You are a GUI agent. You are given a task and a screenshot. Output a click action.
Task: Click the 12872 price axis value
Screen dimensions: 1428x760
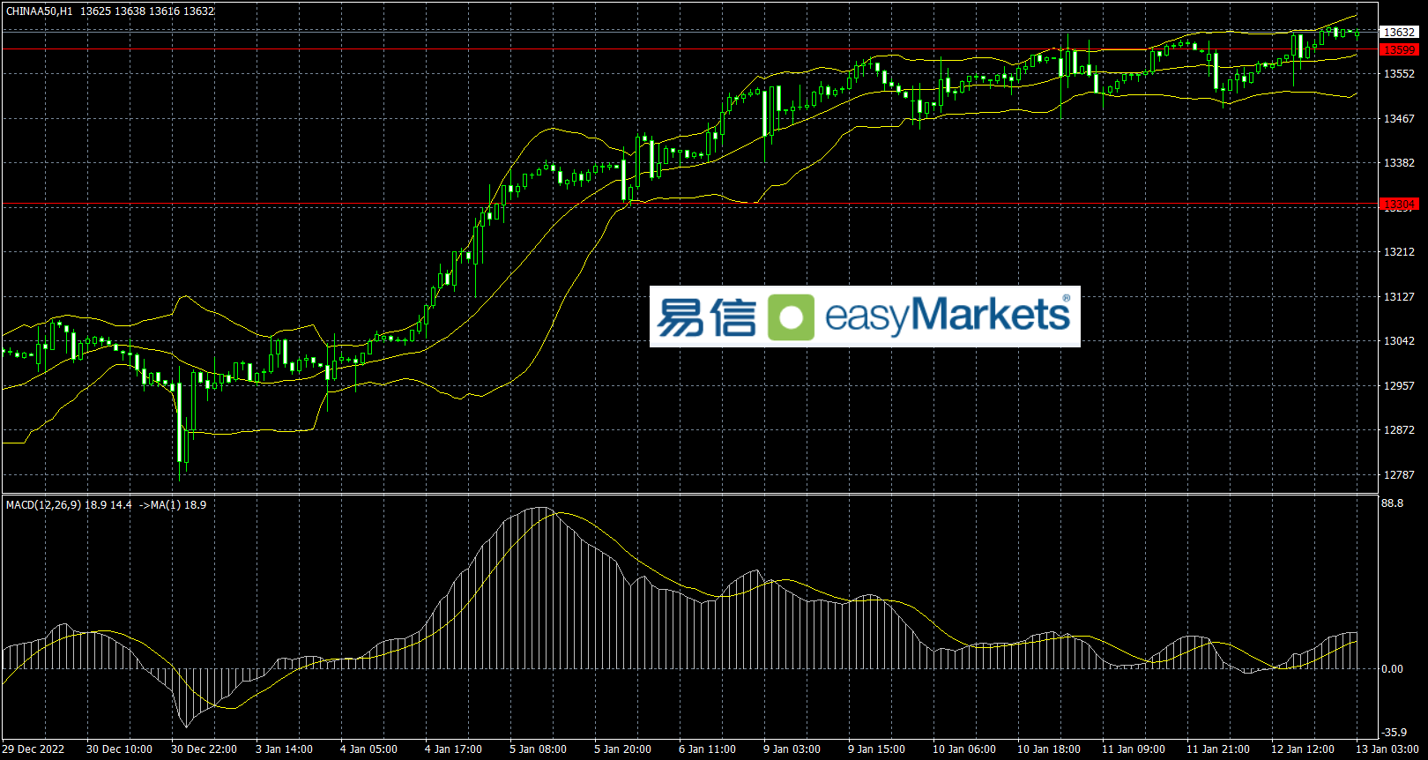[1399, 430]
